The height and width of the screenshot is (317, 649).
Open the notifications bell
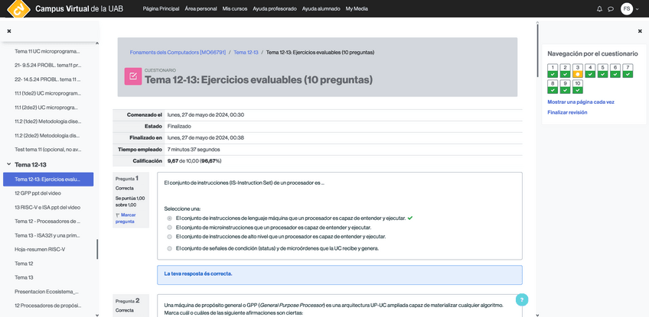click(599, 9)
